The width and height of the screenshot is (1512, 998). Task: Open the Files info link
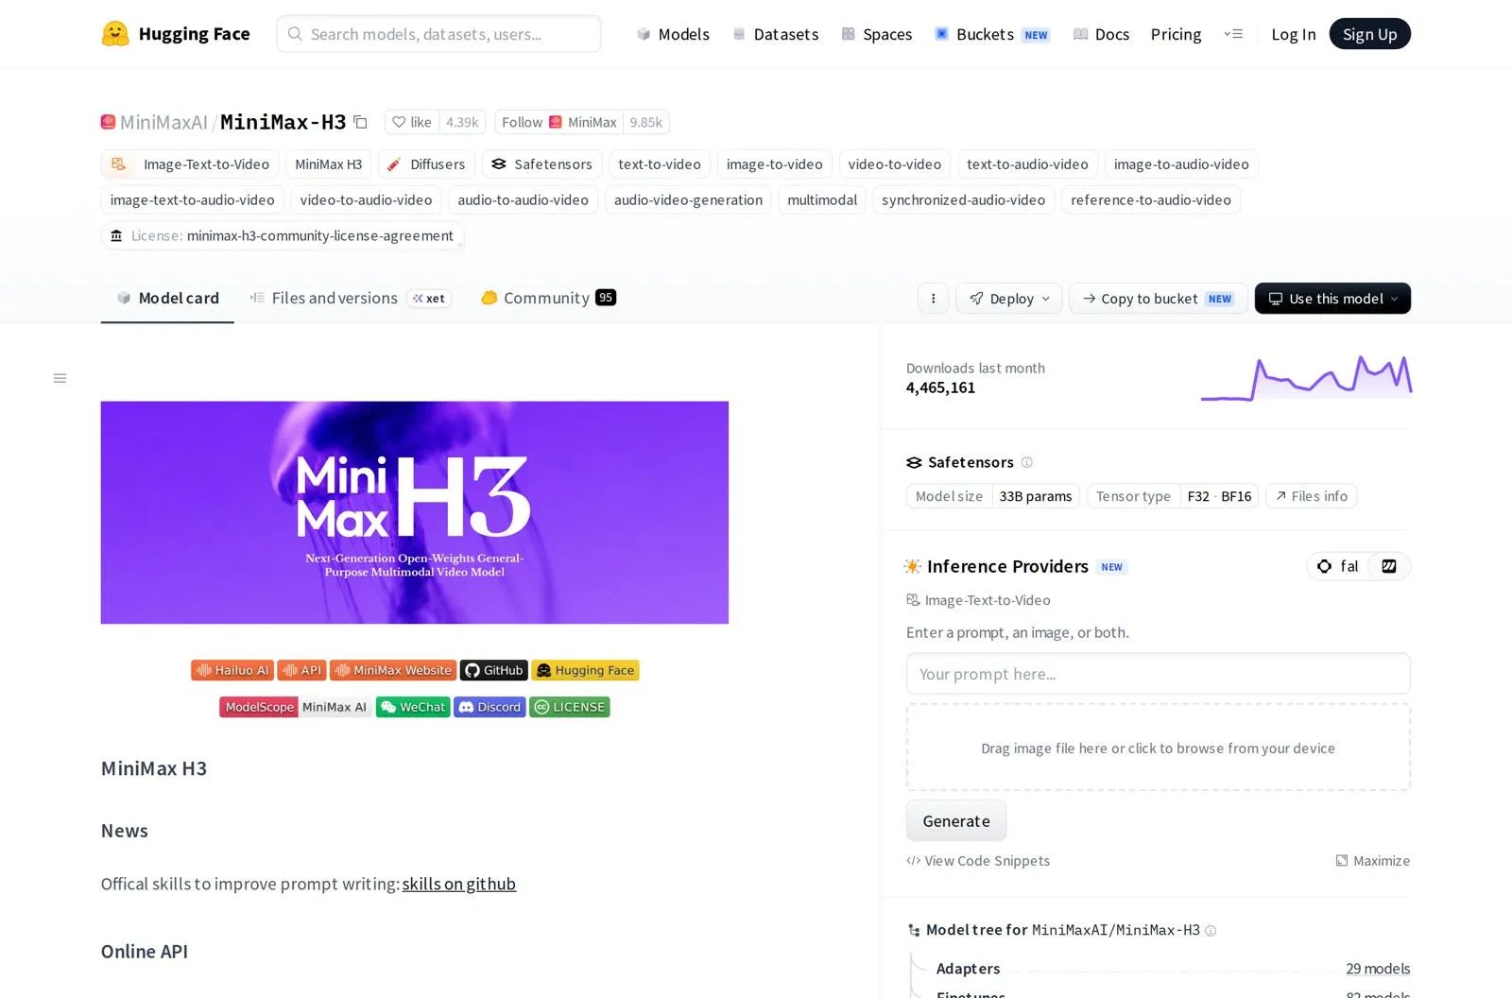point(1311,496)
